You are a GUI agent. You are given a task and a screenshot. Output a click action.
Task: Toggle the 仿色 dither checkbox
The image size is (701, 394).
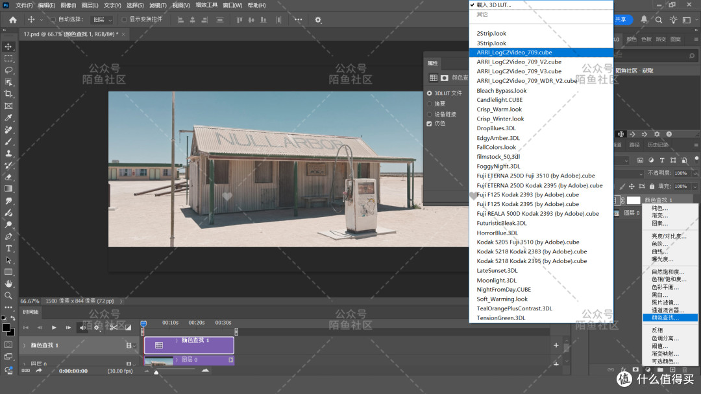429,124
